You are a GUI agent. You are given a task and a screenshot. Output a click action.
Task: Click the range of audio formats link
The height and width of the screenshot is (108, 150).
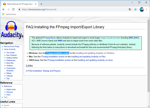[110, 38]
